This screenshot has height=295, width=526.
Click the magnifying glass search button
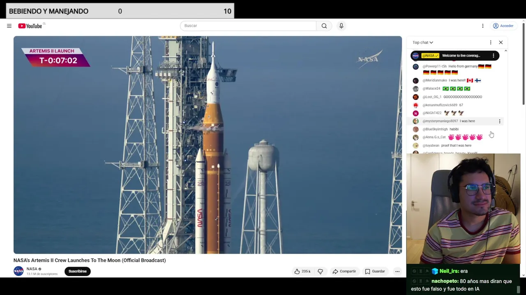(324, 25)
